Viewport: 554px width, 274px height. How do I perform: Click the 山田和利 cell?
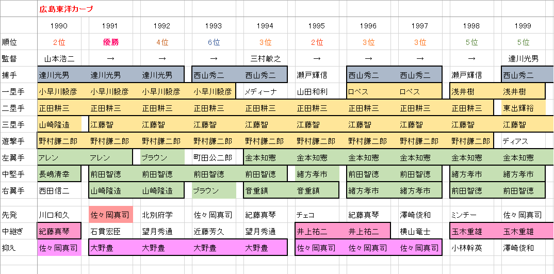click(317, 92)
